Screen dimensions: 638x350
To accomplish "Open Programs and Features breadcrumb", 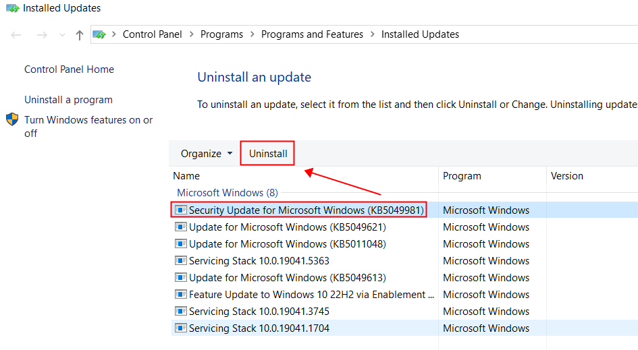I will pyautogui.click(x=312, y=34).
